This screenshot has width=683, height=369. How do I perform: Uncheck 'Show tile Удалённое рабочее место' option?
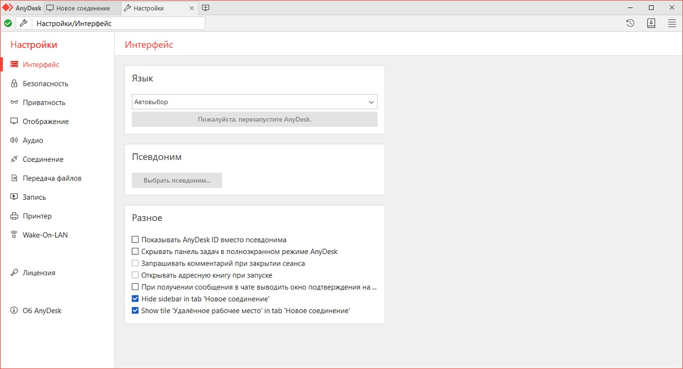point(136,310)
